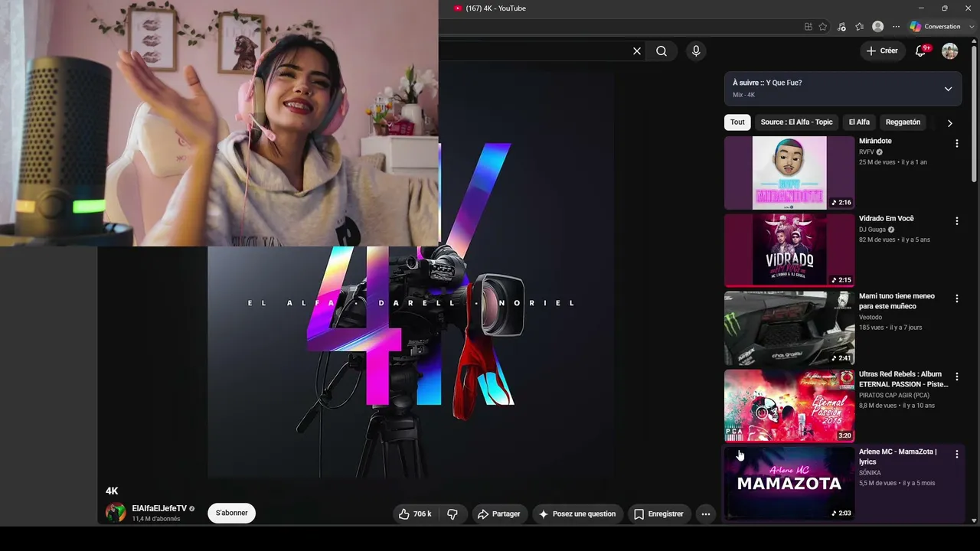Expand the À suivre mix playlist panel
Viewport: 980px width, 551px height.
(x=948, y=89)
